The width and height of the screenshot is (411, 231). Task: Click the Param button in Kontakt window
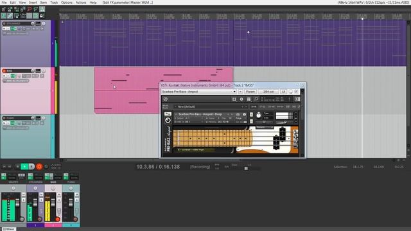point(250,92)
